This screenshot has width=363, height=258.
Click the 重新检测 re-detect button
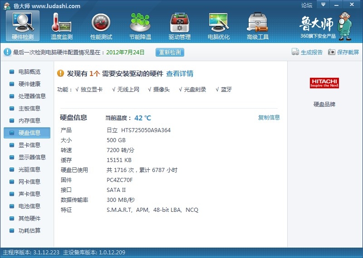170,52
